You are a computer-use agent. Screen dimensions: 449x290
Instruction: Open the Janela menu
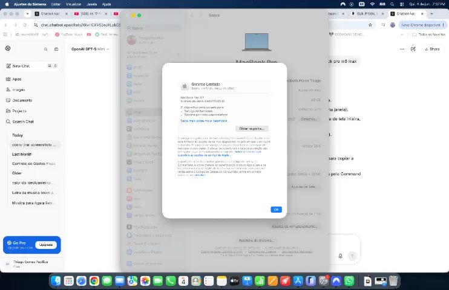(91, 4)
